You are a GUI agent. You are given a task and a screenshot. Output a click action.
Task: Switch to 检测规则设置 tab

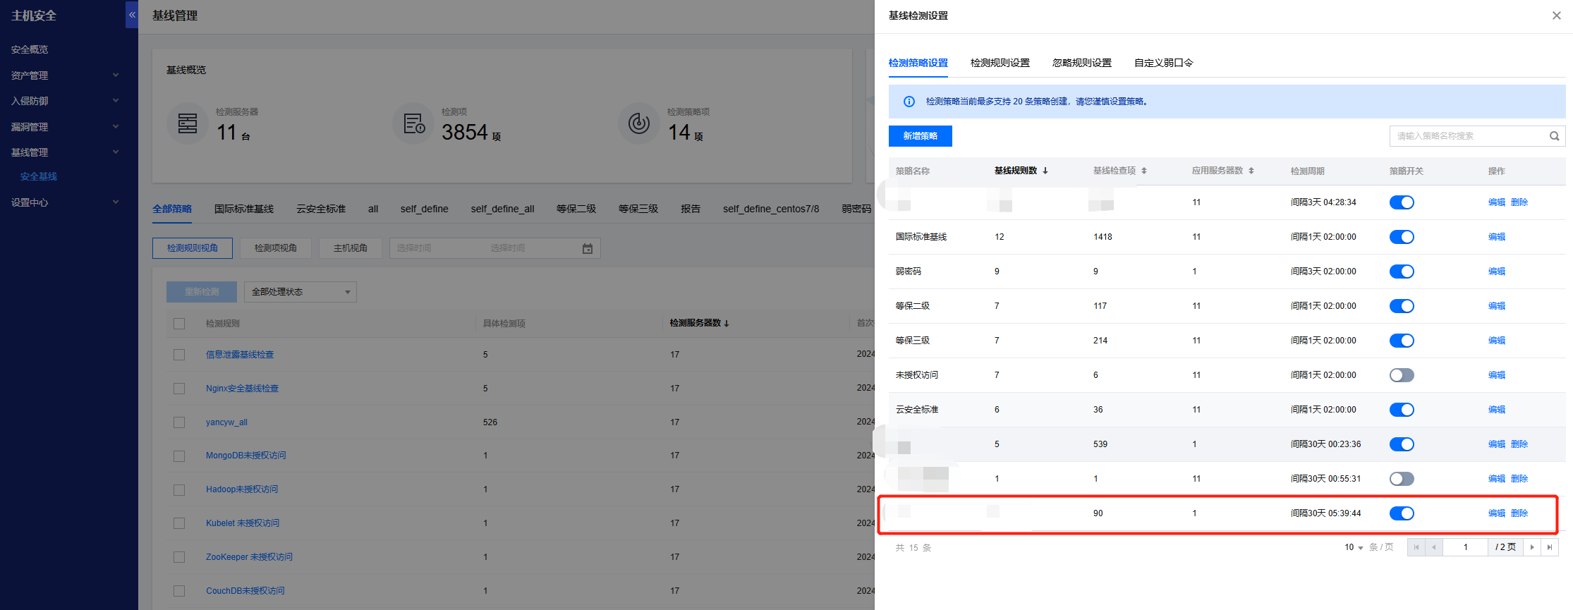[x=1000, y=63]
